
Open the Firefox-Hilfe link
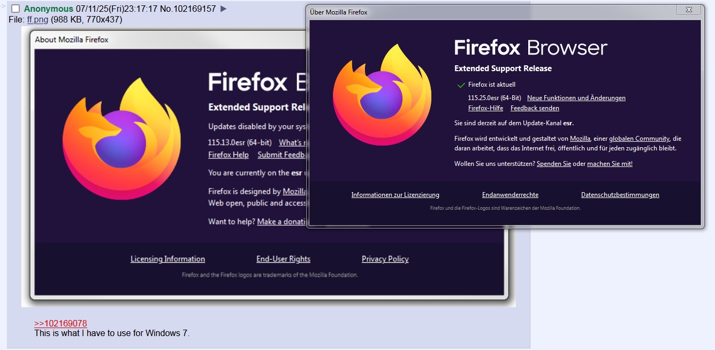(485, 108)
